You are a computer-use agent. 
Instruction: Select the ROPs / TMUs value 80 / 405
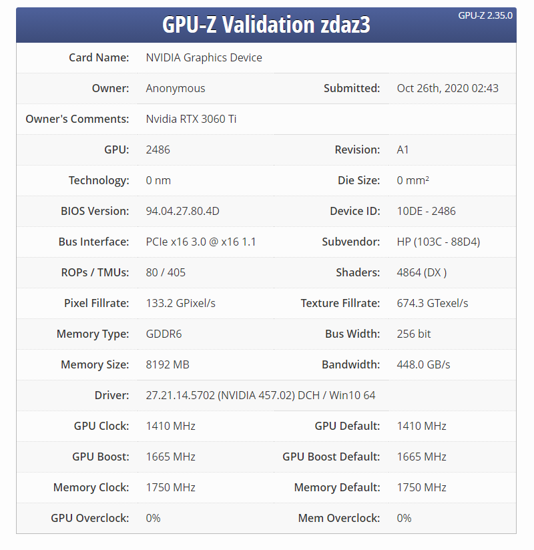[x=166, y=272]
